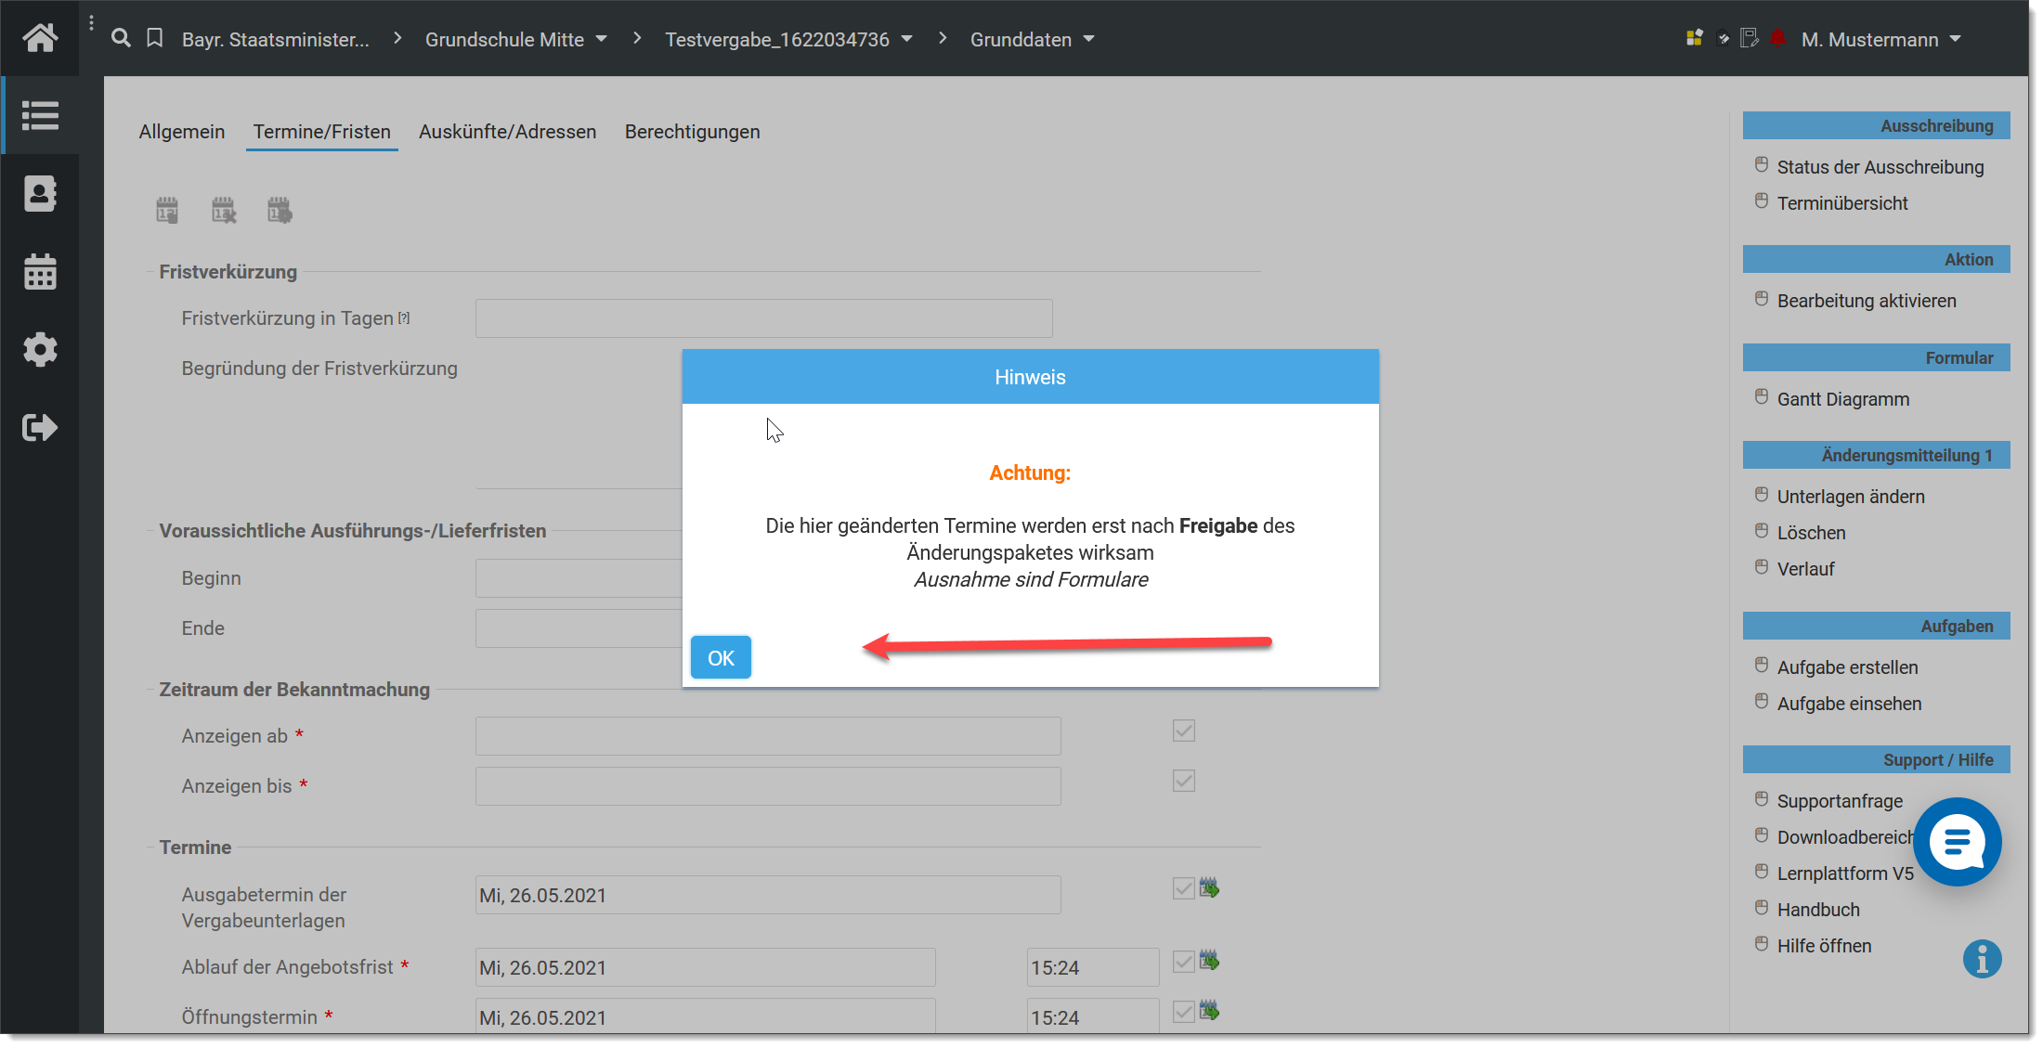This screenshot has width=2043, height=1048.
Task: Click Aufgabe erstellen
Action: pyautogui.click(x=1847, y=667)
